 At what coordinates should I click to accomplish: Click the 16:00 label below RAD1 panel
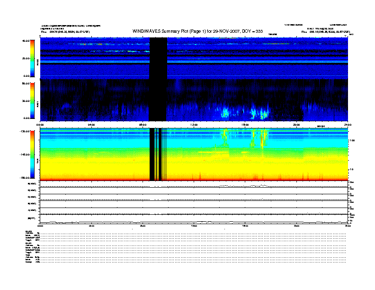(x=245, y=125)
